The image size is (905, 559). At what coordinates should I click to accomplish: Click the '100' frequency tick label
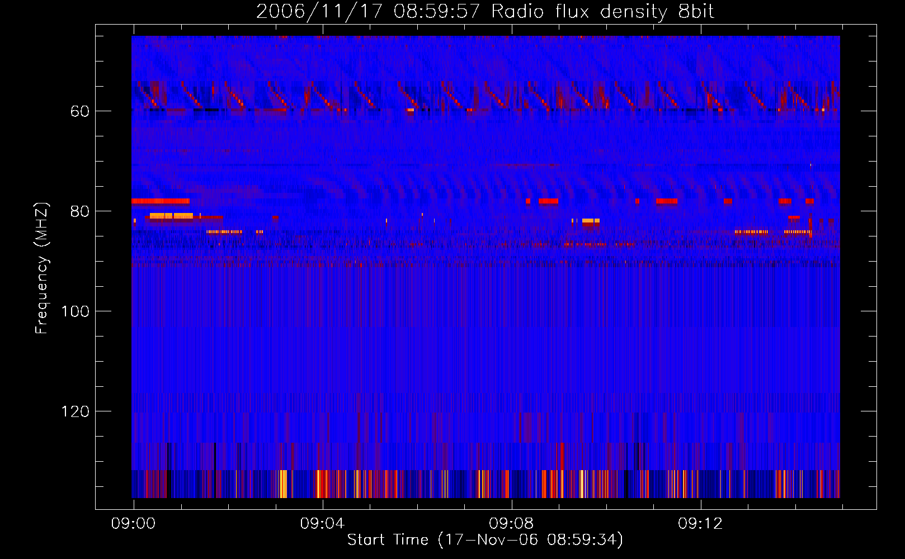(76, 312)
